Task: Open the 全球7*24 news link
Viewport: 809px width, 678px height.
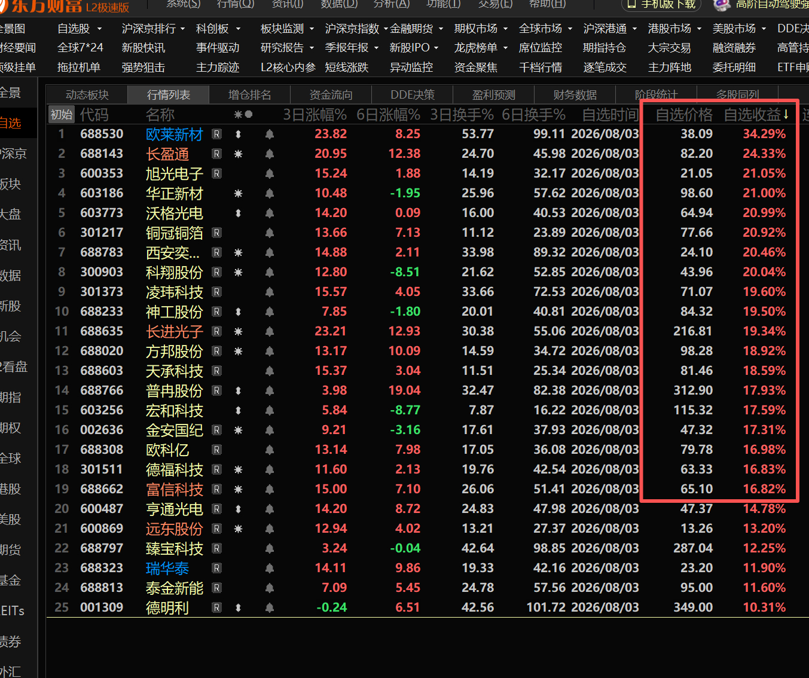Action: (x=80, y=48)
